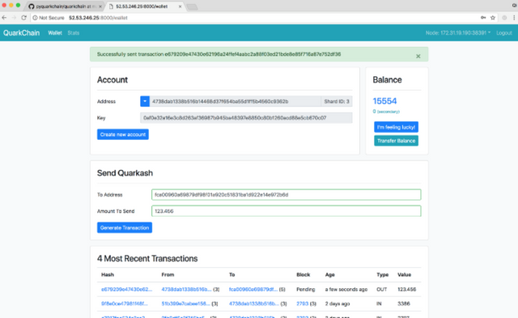Screen dimensions: 518x318
Task: Click the balance value 15554
Action: click(x=384, y=101)
